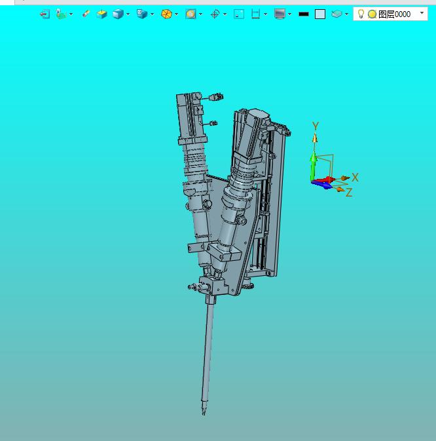Open the layer manager dropdown arrow

(347, 14)
